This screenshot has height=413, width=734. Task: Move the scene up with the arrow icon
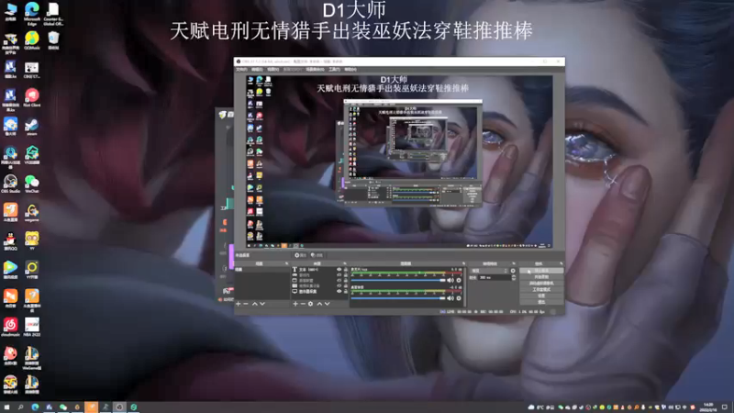tap(255, 304)
